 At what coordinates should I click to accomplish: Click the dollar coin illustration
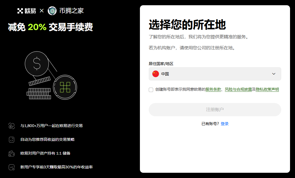tap(37, 64)
